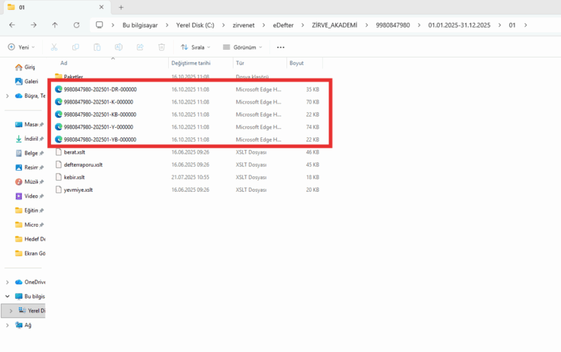Click the Paste clipboard icon

click(97, 47)
